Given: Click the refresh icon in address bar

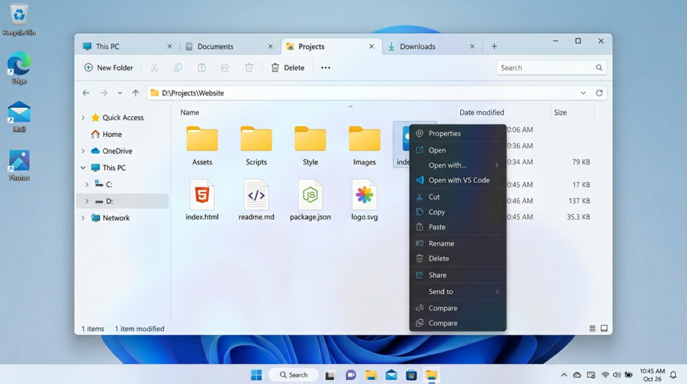Looking at the screenshot, I should point(599,93).
